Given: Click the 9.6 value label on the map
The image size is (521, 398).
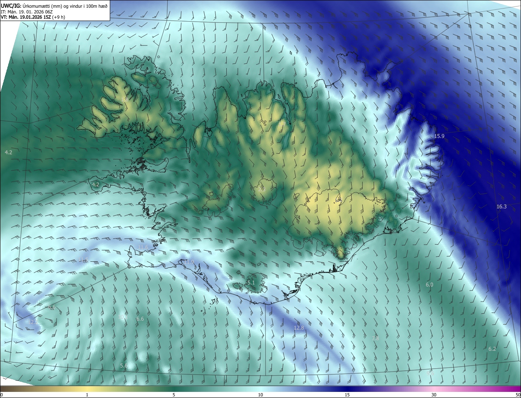Looking at the screenshot, I should 430,373.
